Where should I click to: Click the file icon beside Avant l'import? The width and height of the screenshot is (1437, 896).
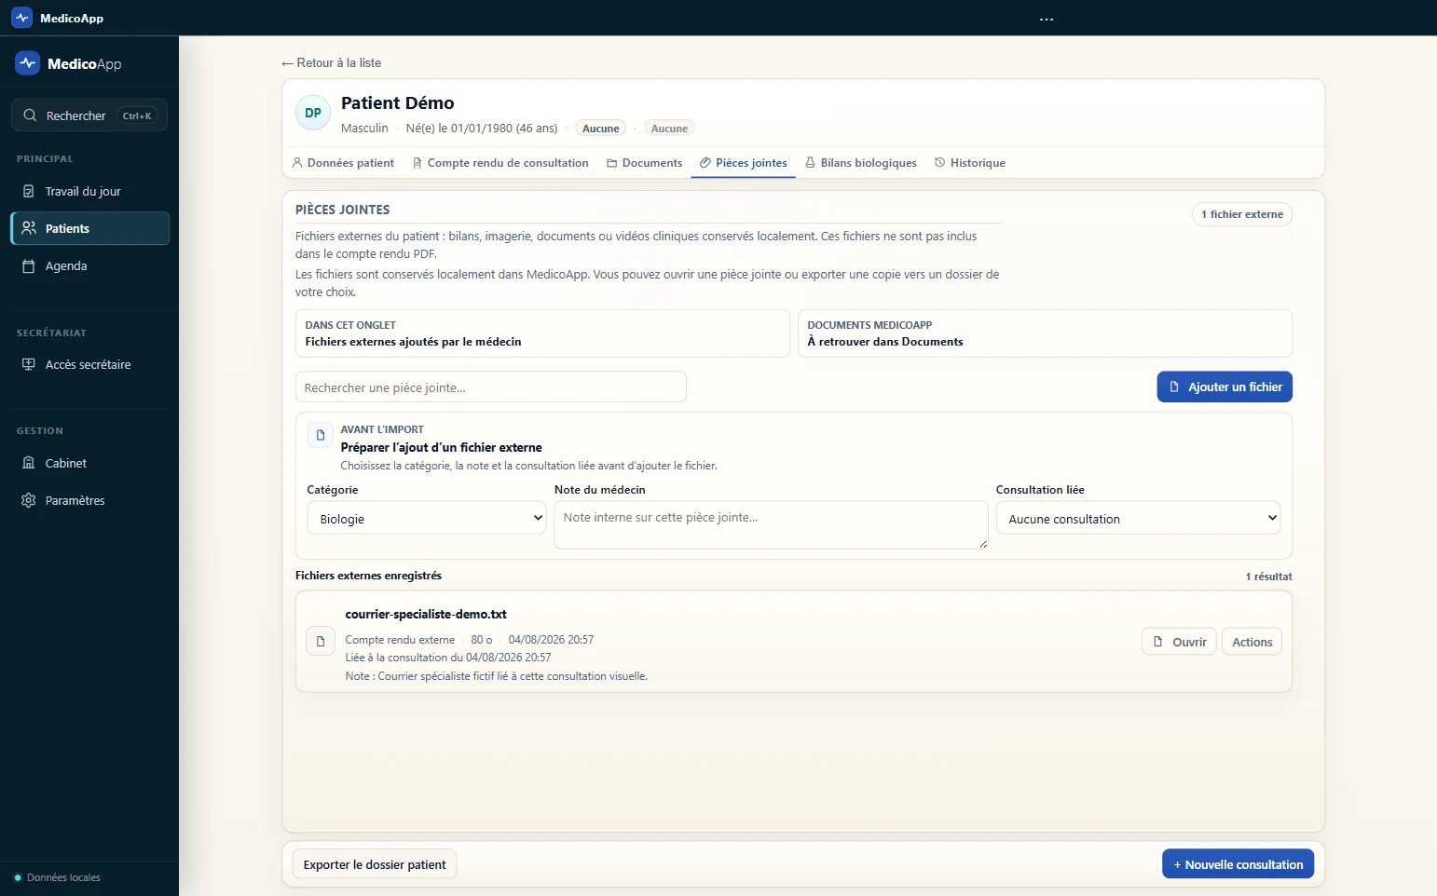click(321, 435)
